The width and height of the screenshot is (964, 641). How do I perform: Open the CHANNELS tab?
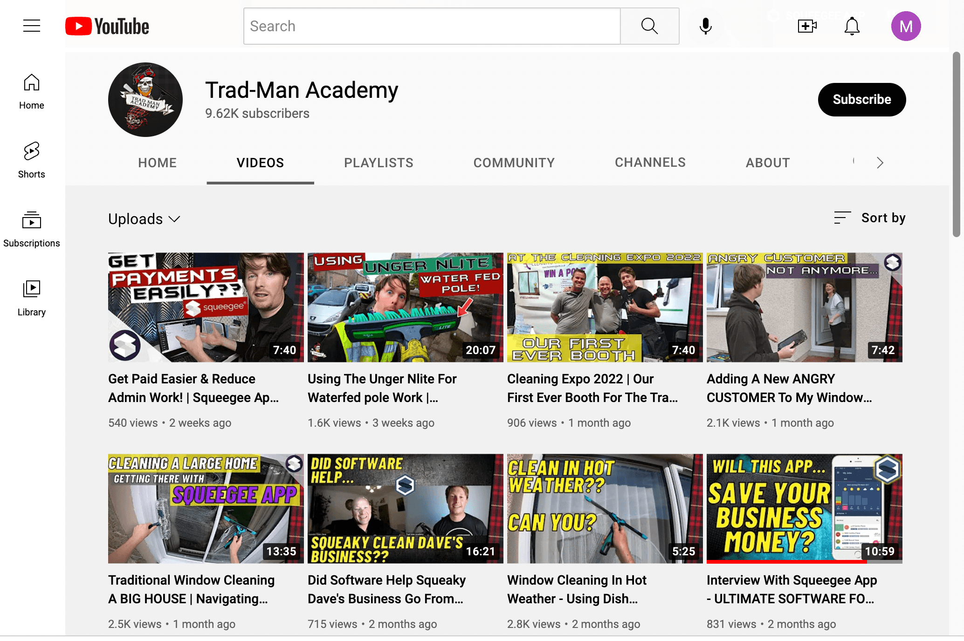[650, 163]
